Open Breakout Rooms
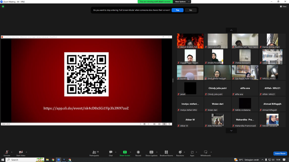The height and width of the screenshot is (162, 289). 166,153
